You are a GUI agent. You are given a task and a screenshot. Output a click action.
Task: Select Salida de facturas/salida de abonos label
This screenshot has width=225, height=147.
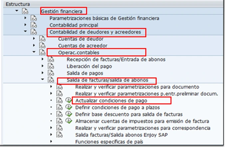click(x=108, y=80)
